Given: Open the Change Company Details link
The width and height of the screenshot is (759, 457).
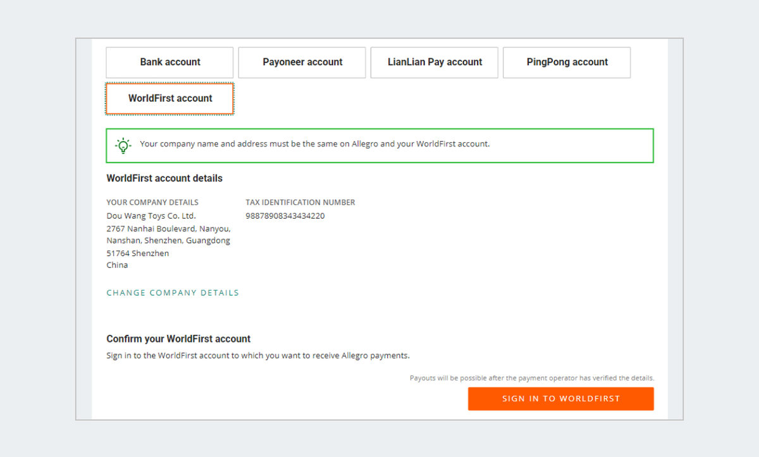Looking at the screenshot, I should (173, 293).
